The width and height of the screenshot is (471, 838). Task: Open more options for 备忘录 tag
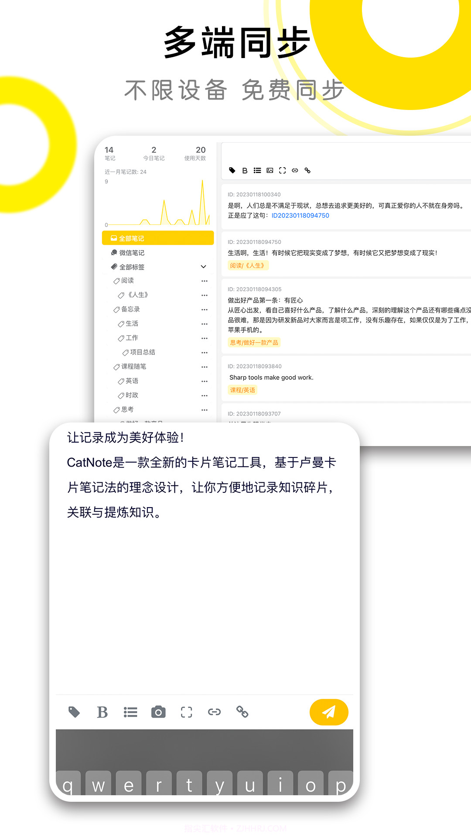click(205, 309)
